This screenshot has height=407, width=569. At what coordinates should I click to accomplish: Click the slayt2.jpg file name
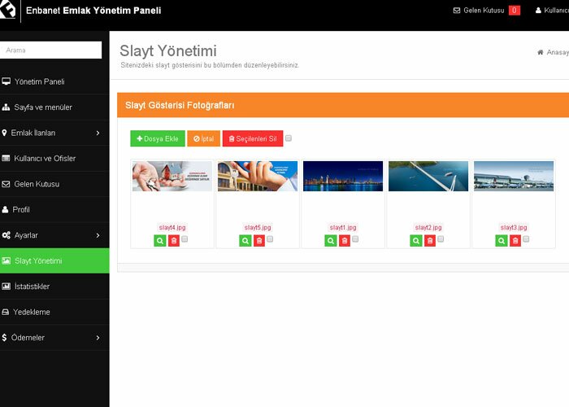click(x=428, y=227)
